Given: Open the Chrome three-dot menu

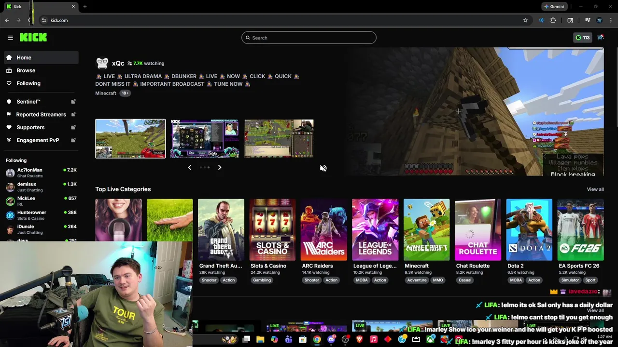Looking at the screenshot, I should (611, 20).
